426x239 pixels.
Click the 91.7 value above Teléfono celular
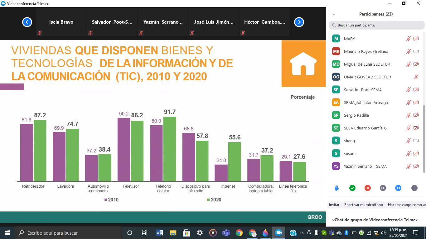pyautogui.click(x=170, y=112)
